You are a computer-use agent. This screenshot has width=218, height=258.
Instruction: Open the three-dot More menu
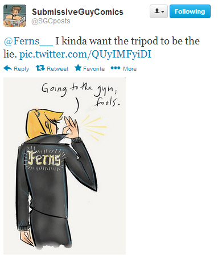point(116,68)
